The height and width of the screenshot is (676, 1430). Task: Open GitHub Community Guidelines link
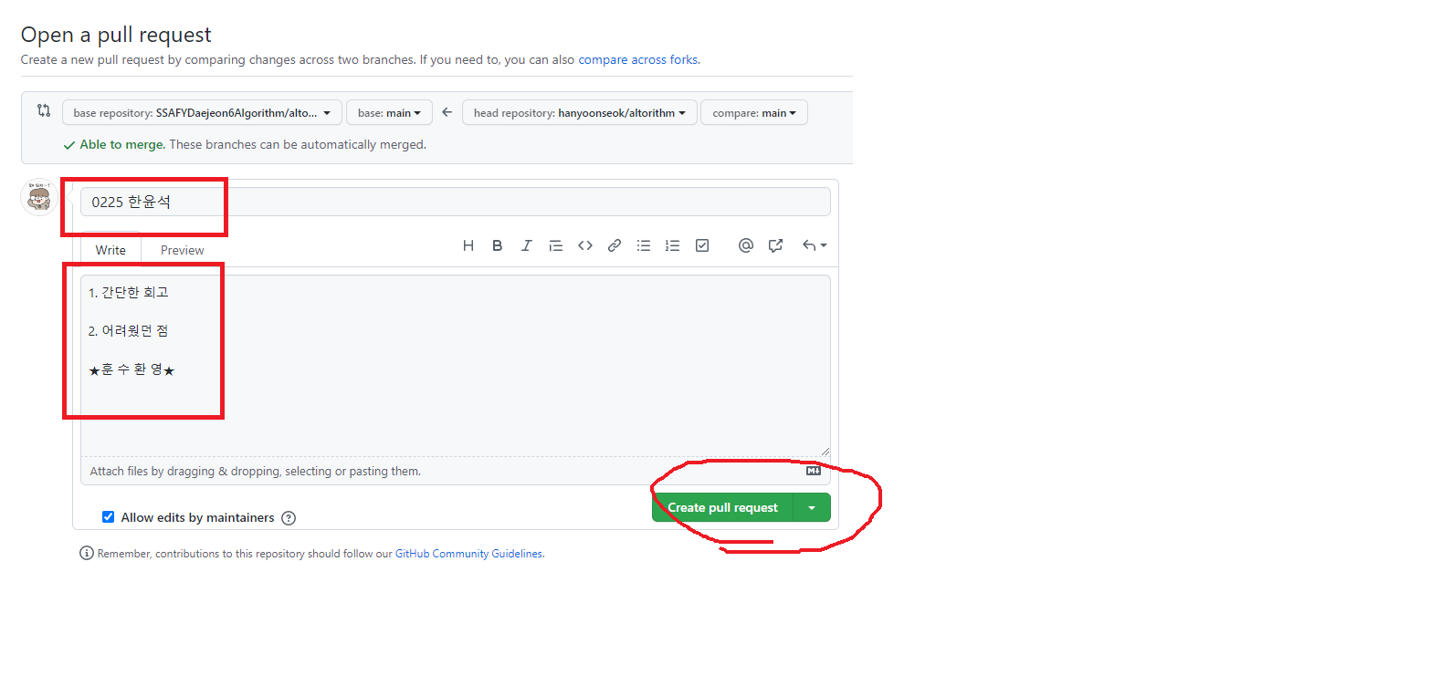point(469,554)
